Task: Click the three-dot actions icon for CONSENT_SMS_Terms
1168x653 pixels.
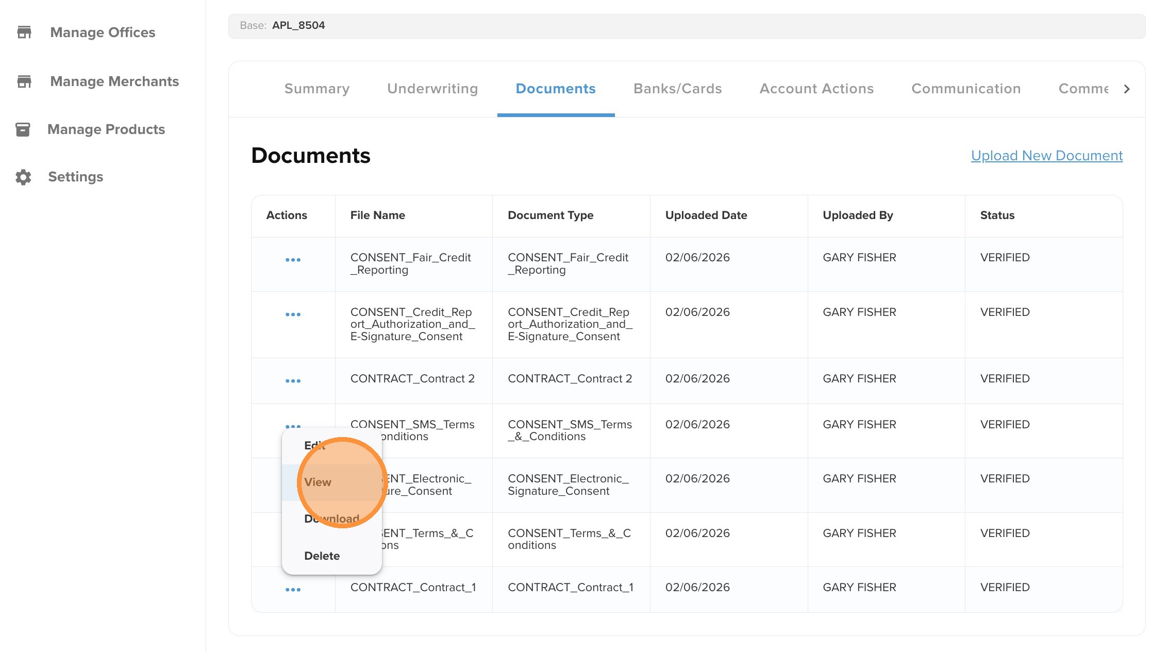Action: (x=293, y=426)
